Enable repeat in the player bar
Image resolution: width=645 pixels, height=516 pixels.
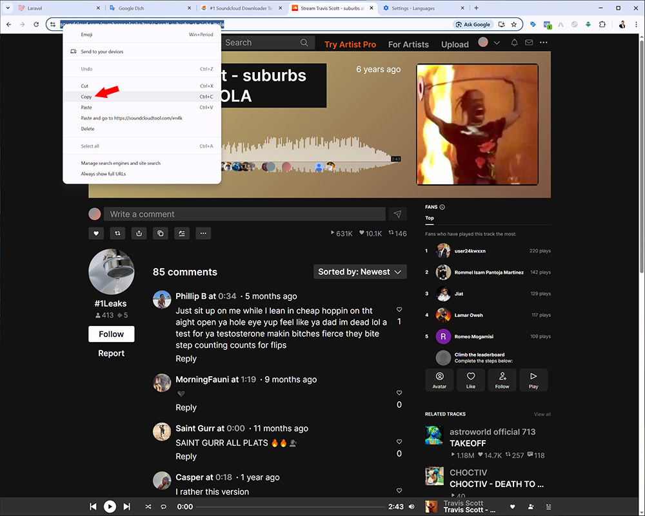[164, 506]
